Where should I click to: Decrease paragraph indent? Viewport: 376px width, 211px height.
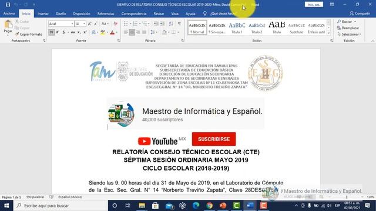(156, 23)
